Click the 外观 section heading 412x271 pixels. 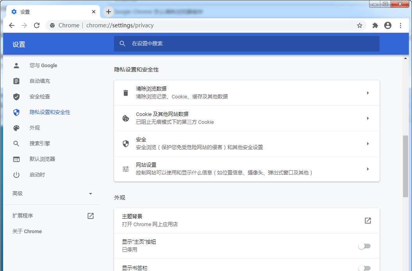coord(119,198)
